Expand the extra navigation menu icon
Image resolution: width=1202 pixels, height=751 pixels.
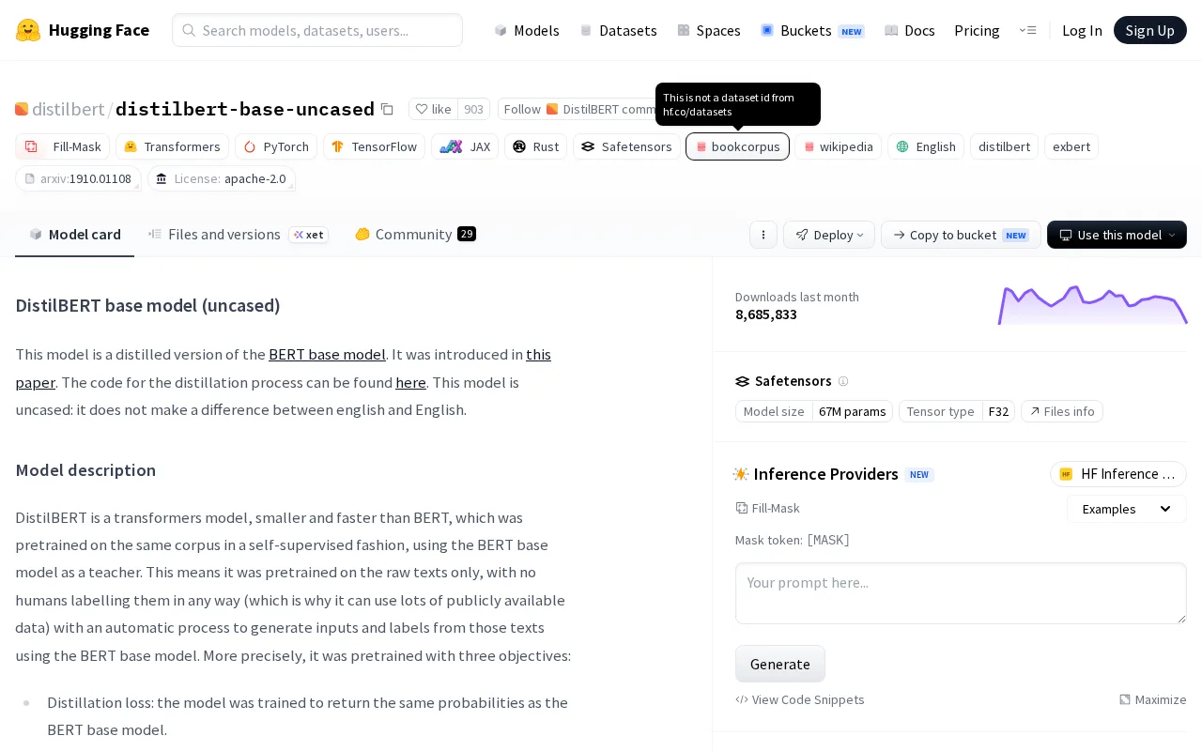(1027, 30)
